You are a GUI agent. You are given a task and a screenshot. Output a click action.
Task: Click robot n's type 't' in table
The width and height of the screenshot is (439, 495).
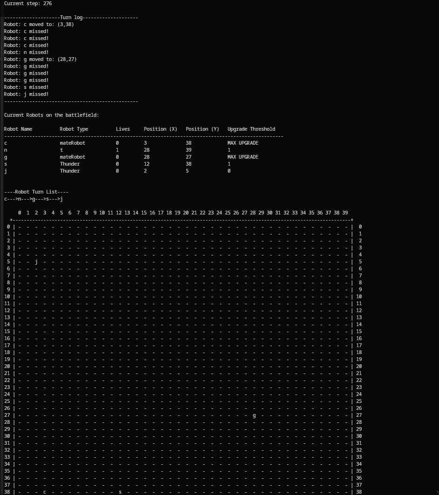pyautogui.click(x=61, y=150)
